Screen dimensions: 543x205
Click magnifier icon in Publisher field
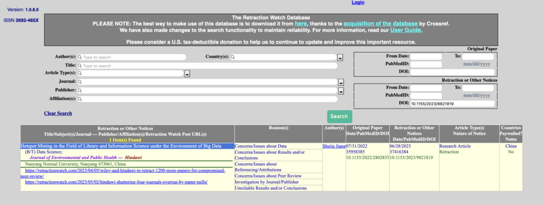coord(80,91)
